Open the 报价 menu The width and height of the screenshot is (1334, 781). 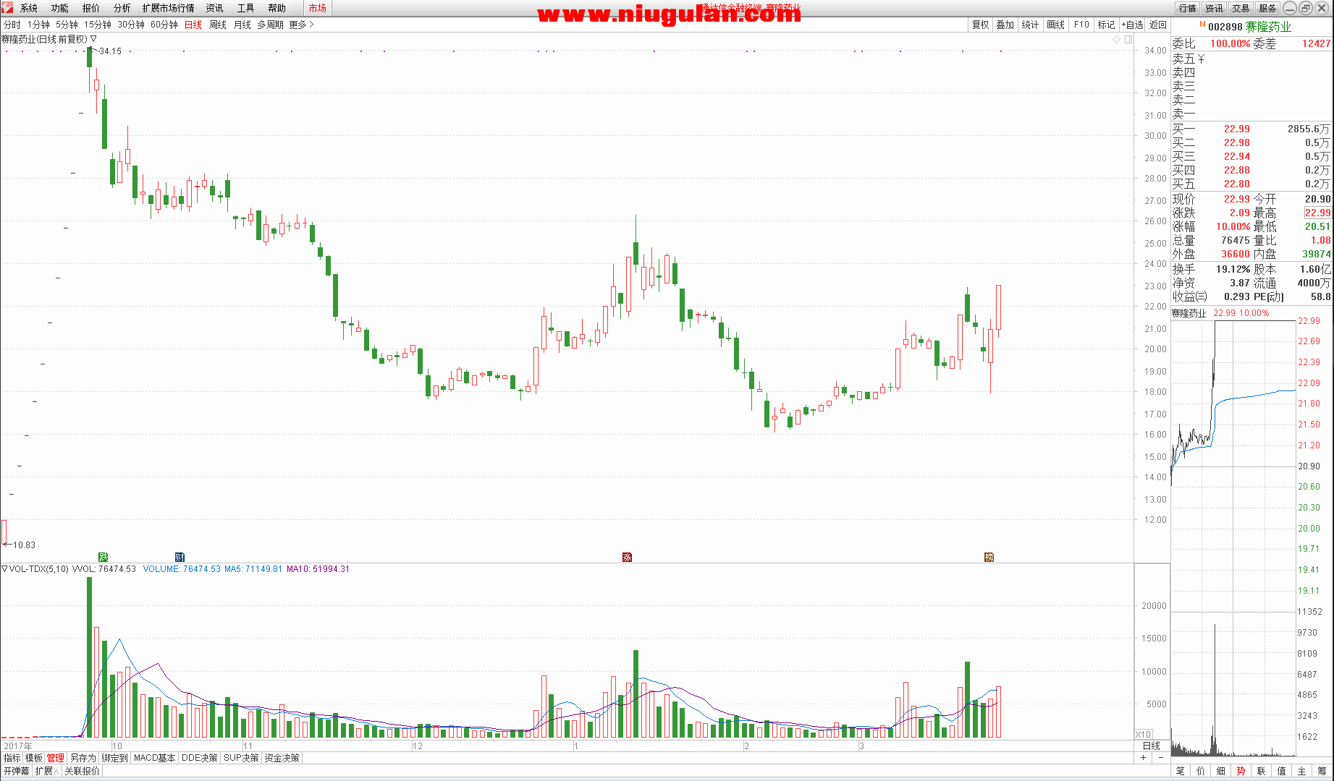point(91,8)
